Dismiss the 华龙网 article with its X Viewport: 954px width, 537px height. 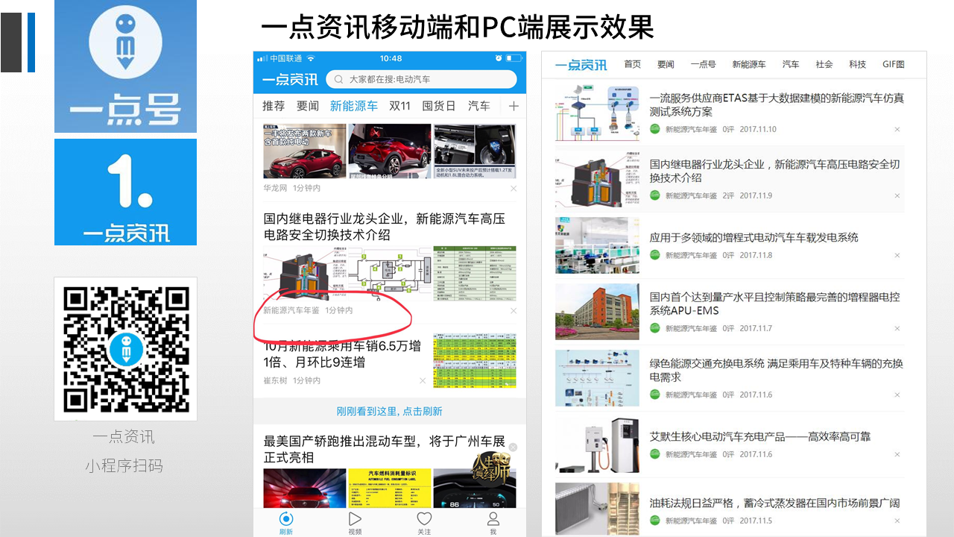click(514, 189)
